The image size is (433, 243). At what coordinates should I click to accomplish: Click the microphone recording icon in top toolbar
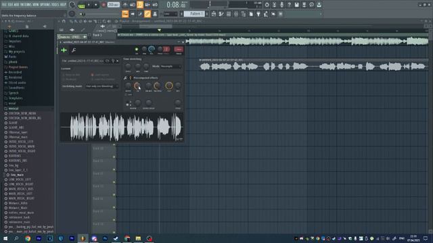(281, 5)
